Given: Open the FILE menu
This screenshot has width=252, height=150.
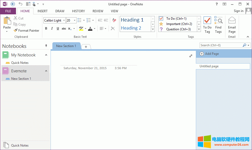Looking at the screenshot, I should pos(8,11).
